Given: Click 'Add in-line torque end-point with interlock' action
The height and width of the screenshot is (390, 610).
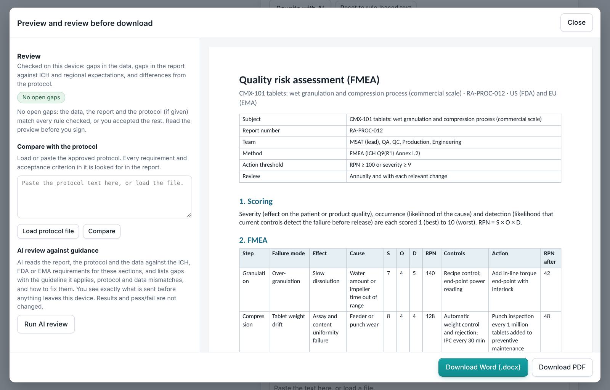Looking at the screenshot, I should click(x=514, y=289).
